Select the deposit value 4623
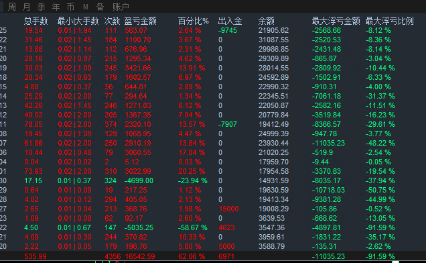The image size is (426, 263). click(226, 227)
